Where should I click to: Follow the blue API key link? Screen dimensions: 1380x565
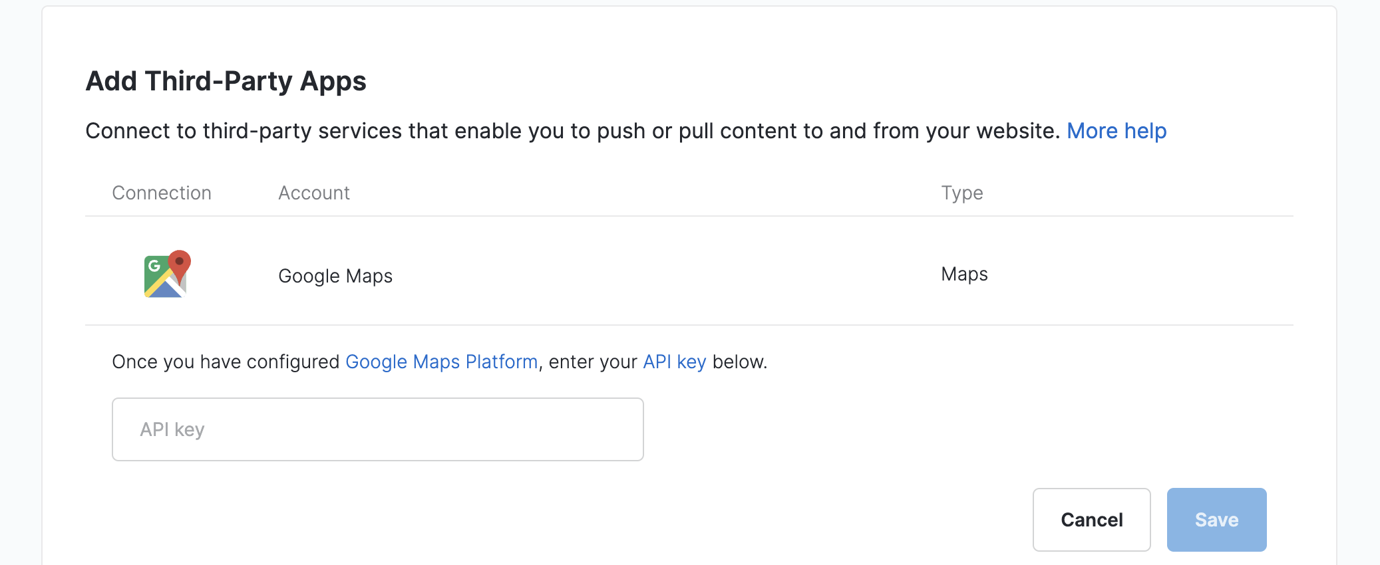coord(675,362)
